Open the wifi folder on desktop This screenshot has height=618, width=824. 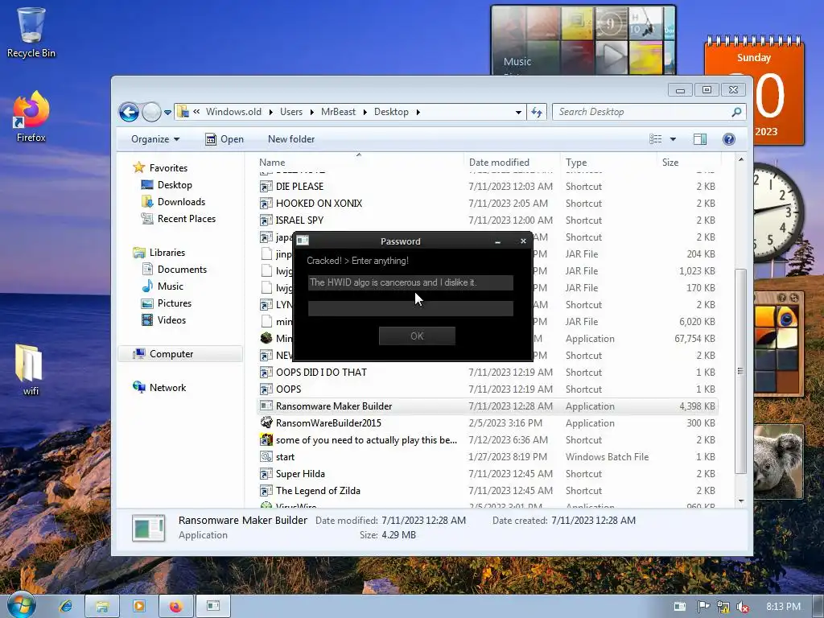[x=30, y=369]
